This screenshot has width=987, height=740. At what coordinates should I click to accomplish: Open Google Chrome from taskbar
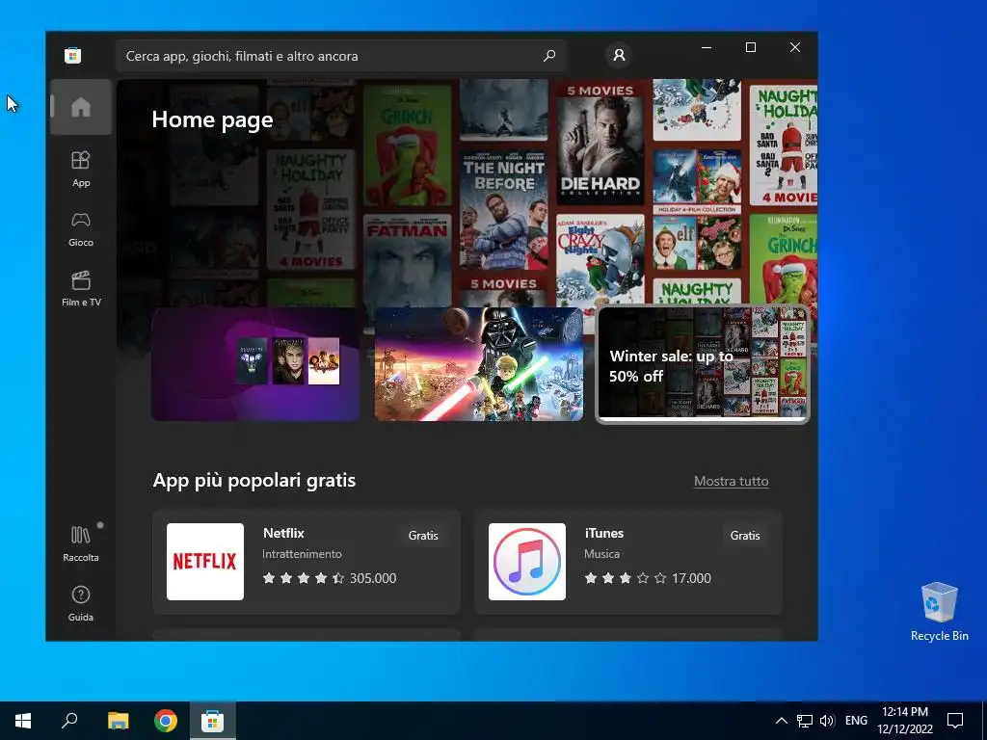click(x=166, y=721)
